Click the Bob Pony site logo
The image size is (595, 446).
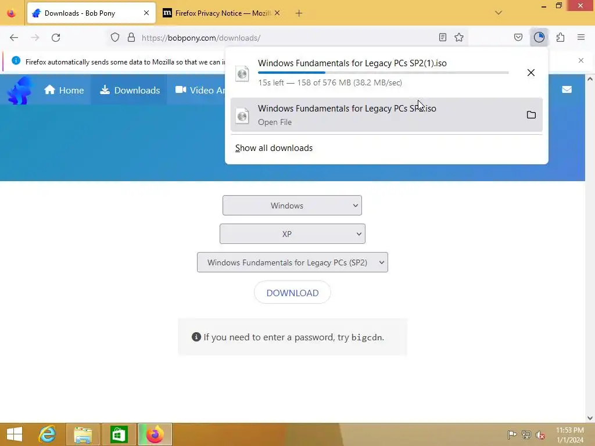pos(20,90)
